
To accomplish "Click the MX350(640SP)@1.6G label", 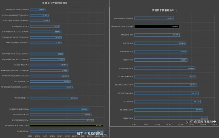I will 21,98.
